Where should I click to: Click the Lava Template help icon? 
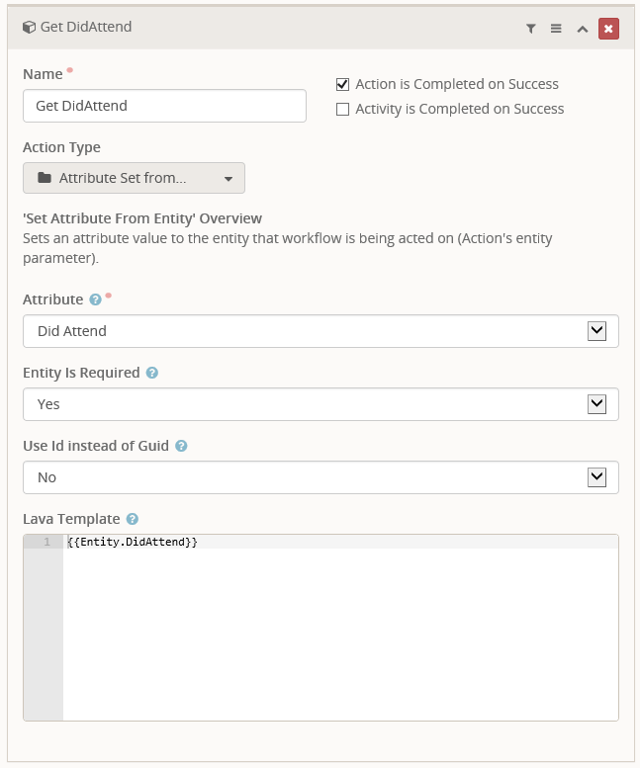tap(133, 519)
